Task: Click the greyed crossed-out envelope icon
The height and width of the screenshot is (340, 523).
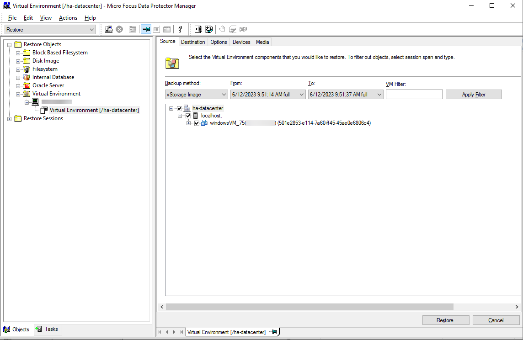Action: tap(243, 29)
